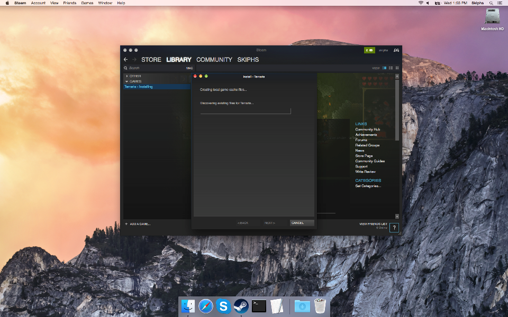Viewport: 508px width, 317px height.
Task: Open the News link
Action: 360,151
